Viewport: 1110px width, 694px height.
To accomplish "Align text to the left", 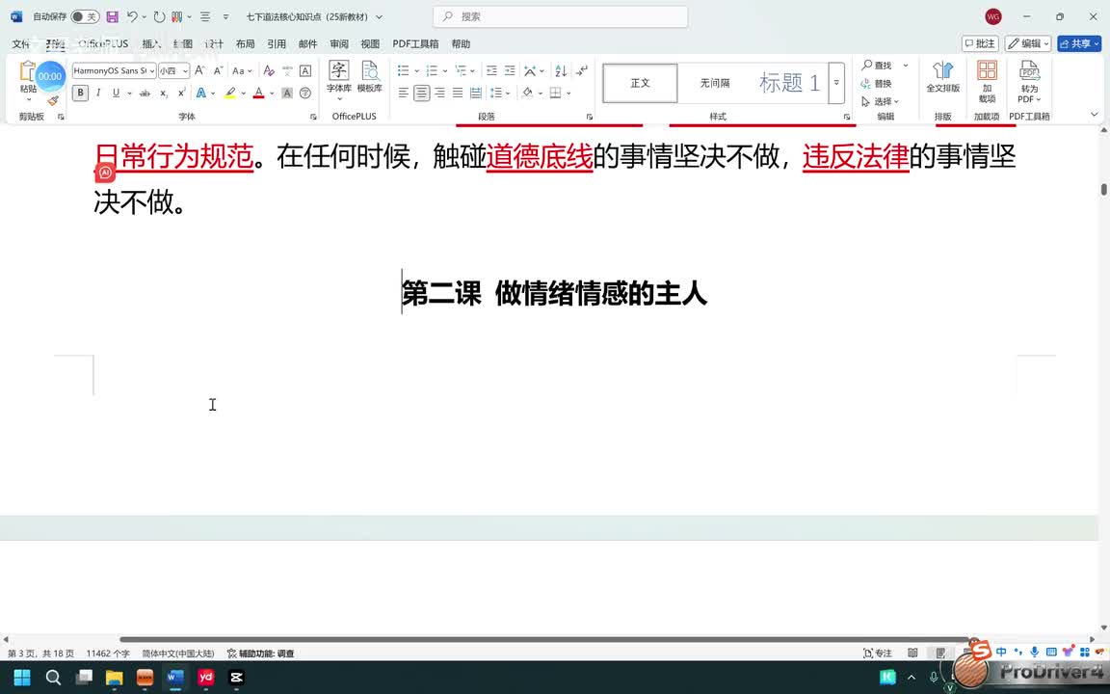I will click(404, 93).
